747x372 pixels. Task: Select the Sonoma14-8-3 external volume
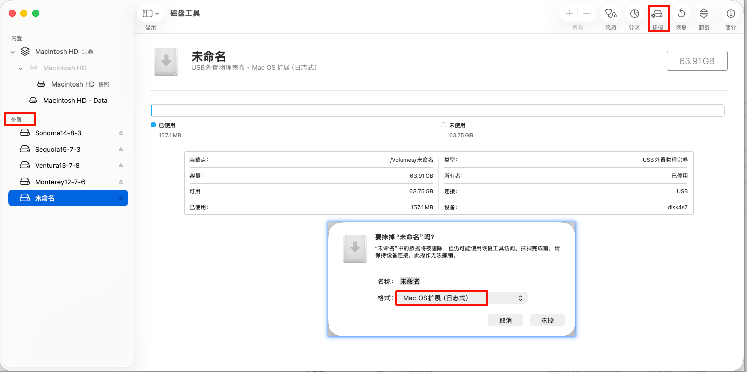coord(68,133)
